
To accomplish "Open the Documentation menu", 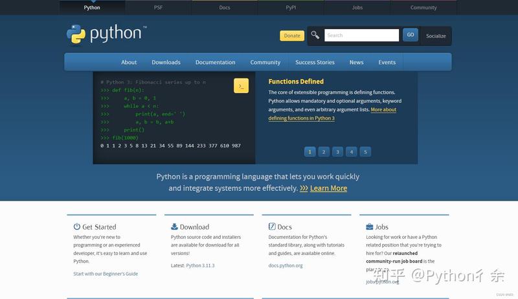I will pos(216,62).
